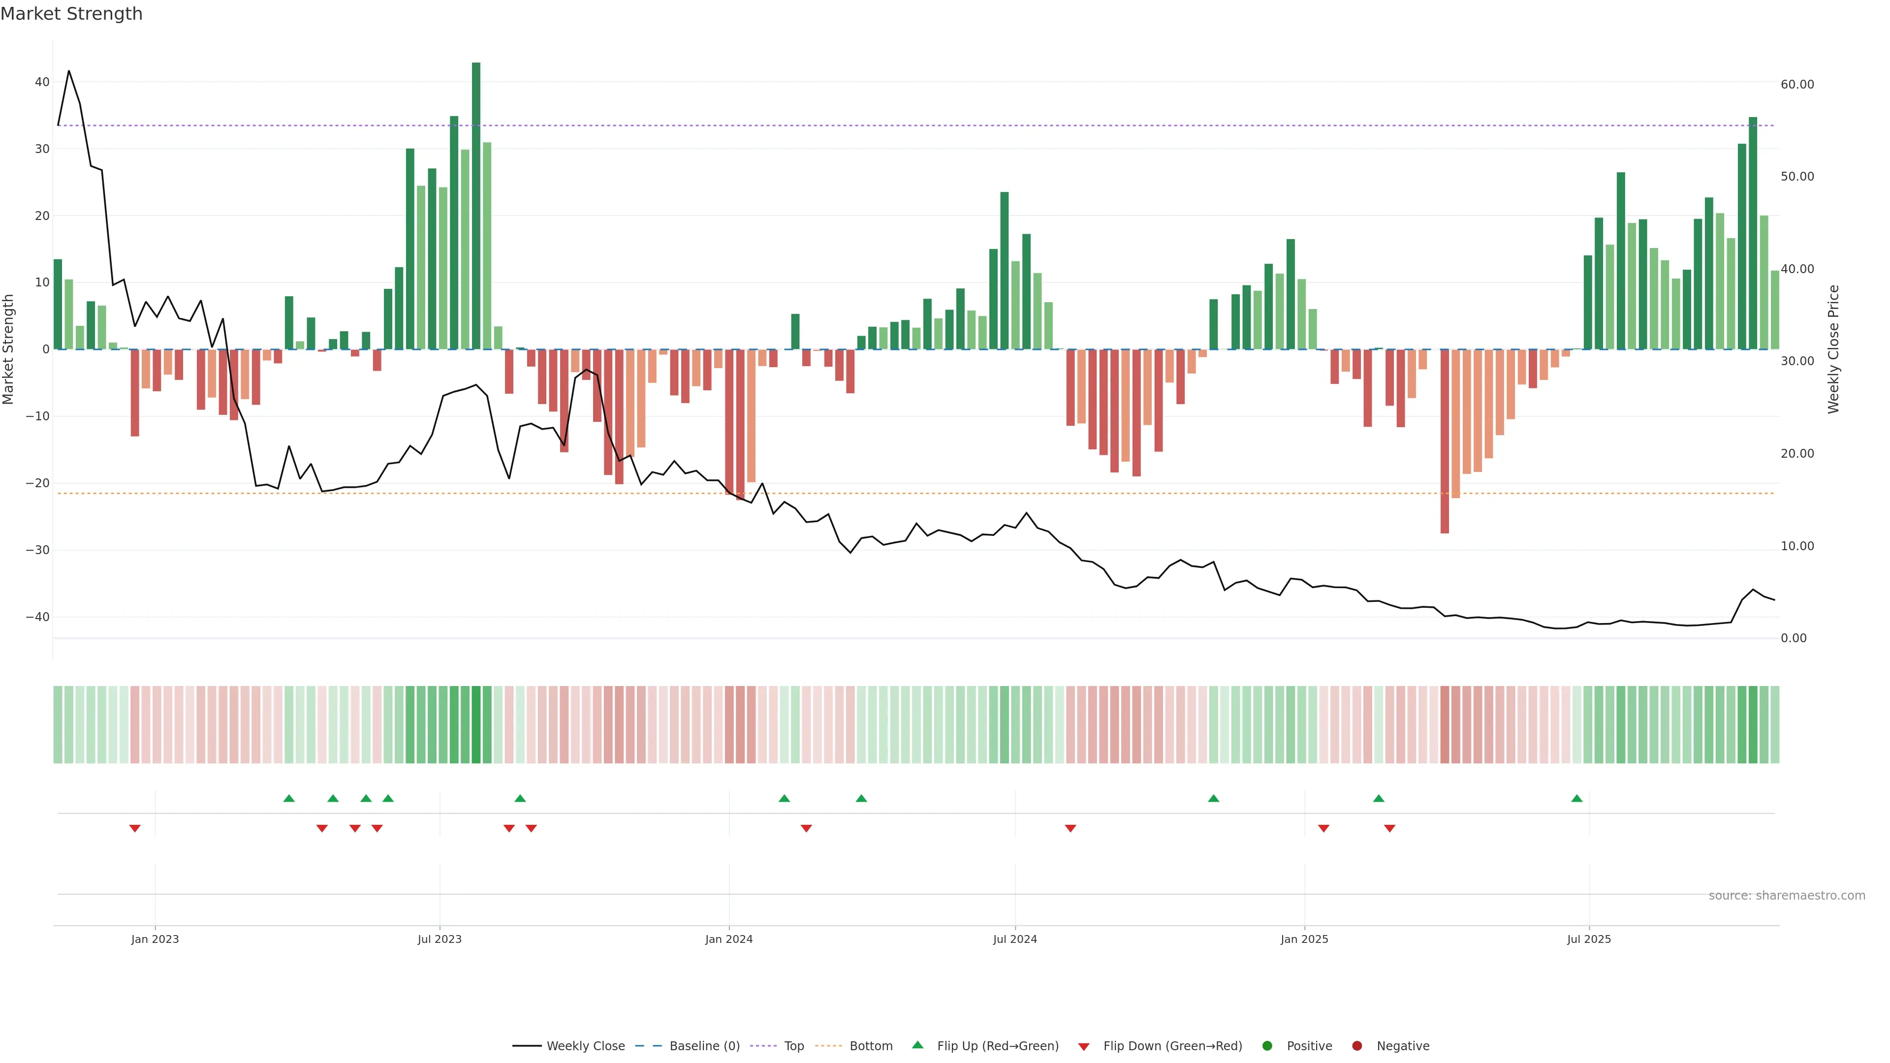Viewport: 1890px width, 1063px height.
Task: Click the Jan 2025 x-axis label
Action: [1304, 939]
